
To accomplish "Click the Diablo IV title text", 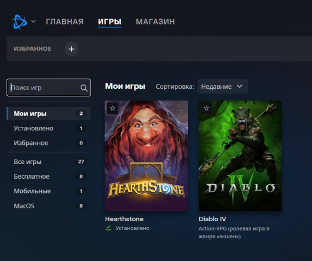I will 212,219.
